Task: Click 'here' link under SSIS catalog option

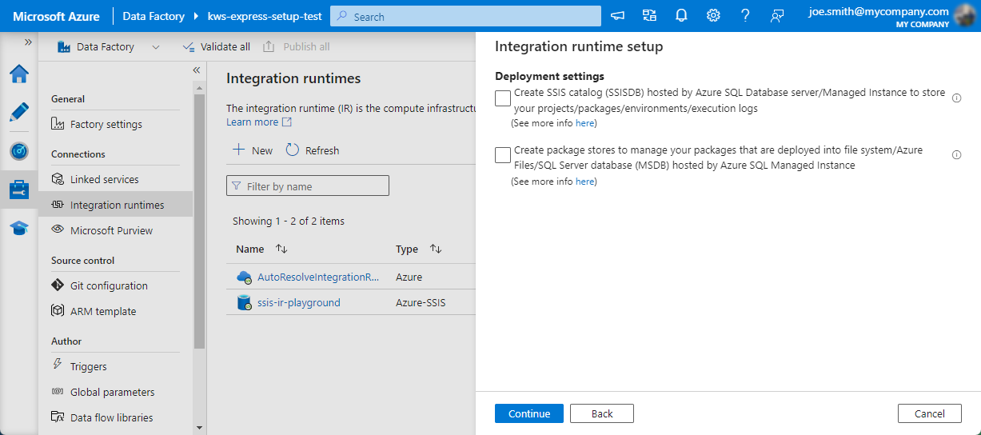Action: click(x=584, y=124)
